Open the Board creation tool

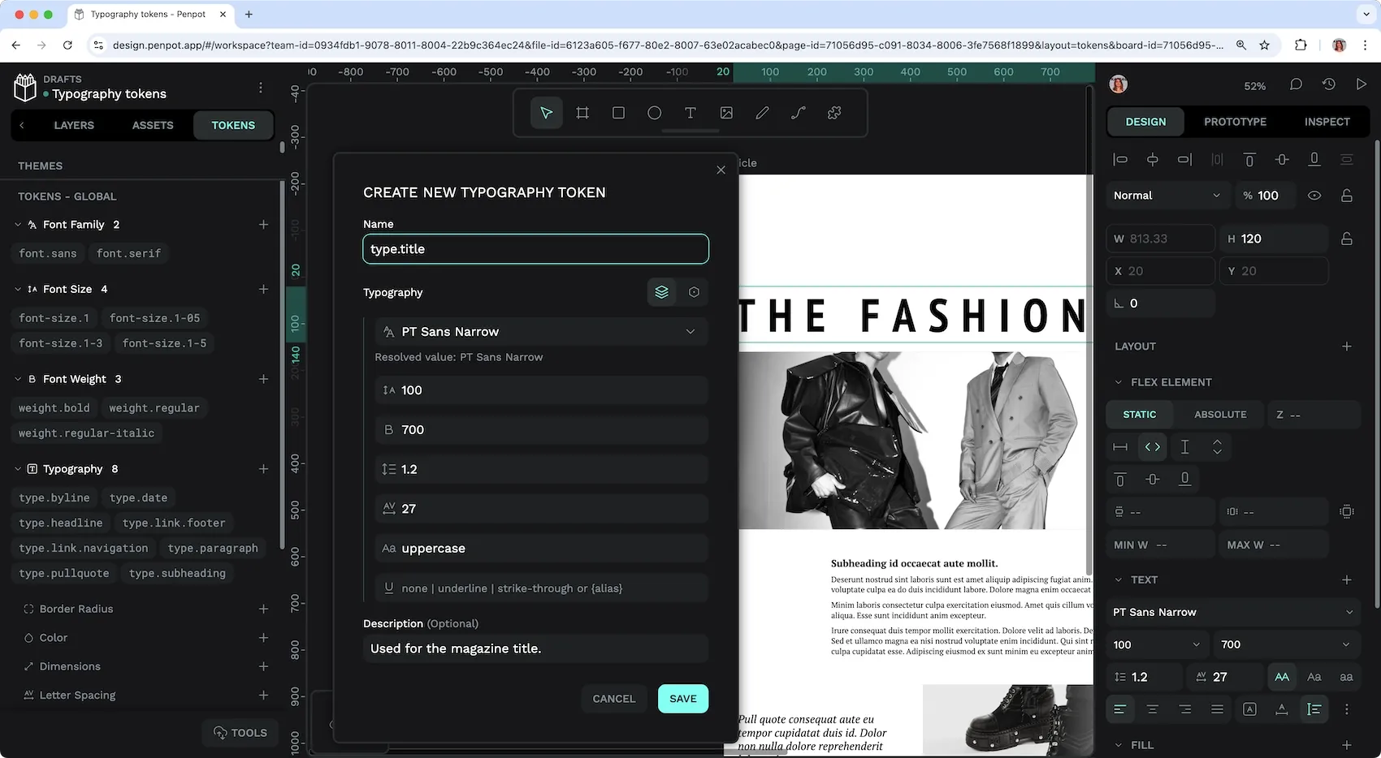(582, 113)
